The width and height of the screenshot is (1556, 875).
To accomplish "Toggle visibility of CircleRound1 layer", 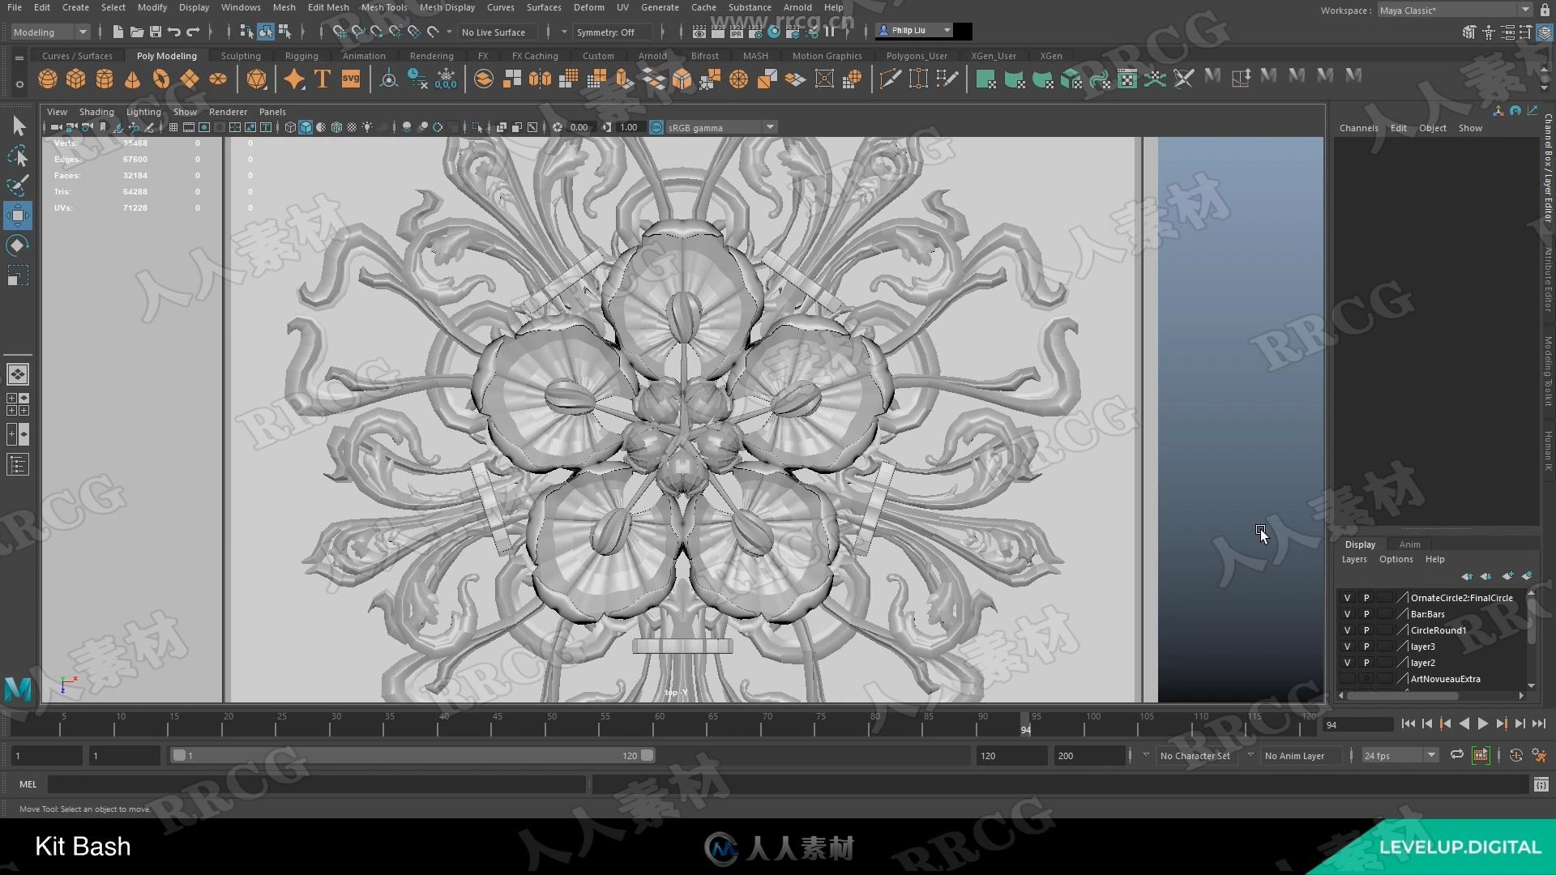I will (x=1347, y=630).
